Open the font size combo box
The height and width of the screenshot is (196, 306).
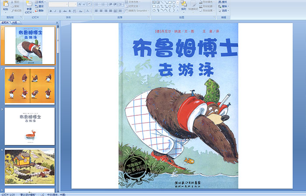(x=73, y=4)
